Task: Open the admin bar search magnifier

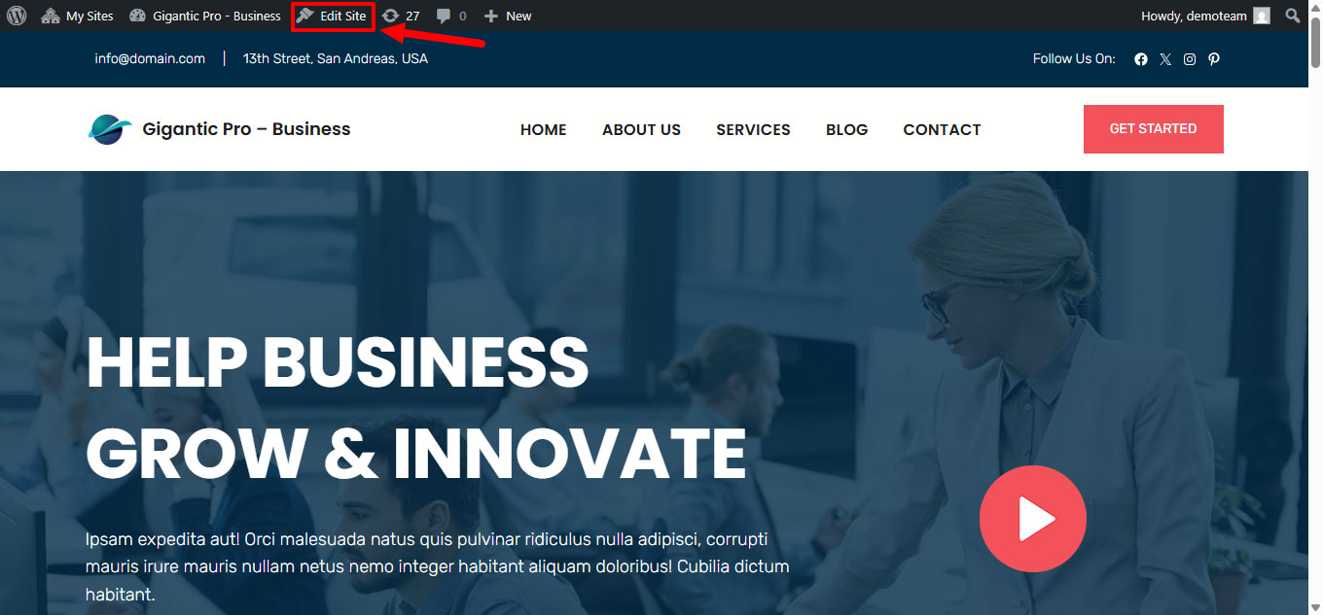Action: tap(1293, 16)
